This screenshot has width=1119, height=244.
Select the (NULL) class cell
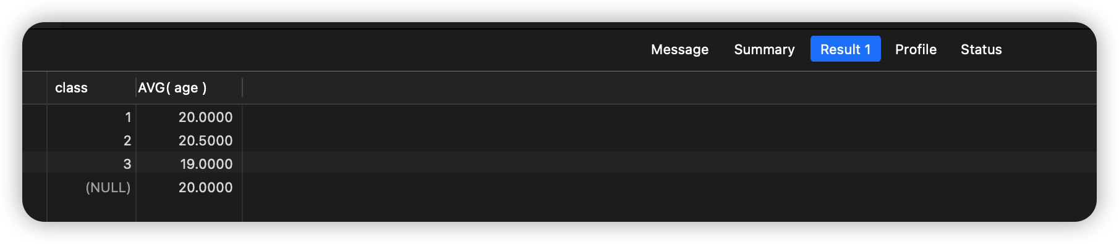[x=91, y=187]
